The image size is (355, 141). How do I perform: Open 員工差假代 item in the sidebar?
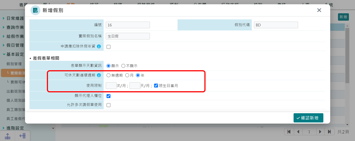[x=16, y=119]
